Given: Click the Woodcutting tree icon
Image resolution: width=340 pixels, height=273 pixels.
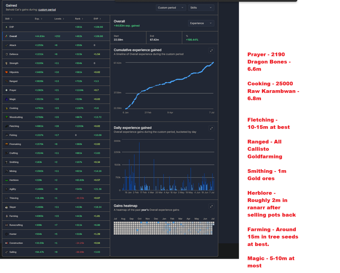Looking at the screenshot, I should coord(6,117).
